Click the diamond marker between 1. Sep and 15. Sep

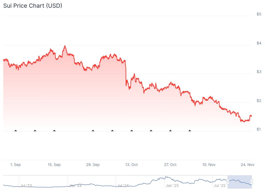click(x=35, y=131)
